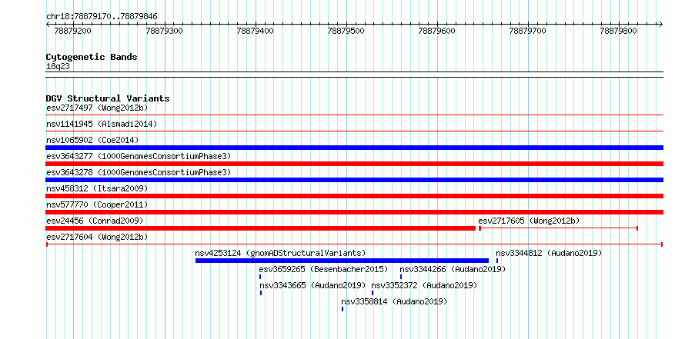Select the thin red line under esv2717497
The width and height of the screenshot is (685, 339).
(355, 115)
